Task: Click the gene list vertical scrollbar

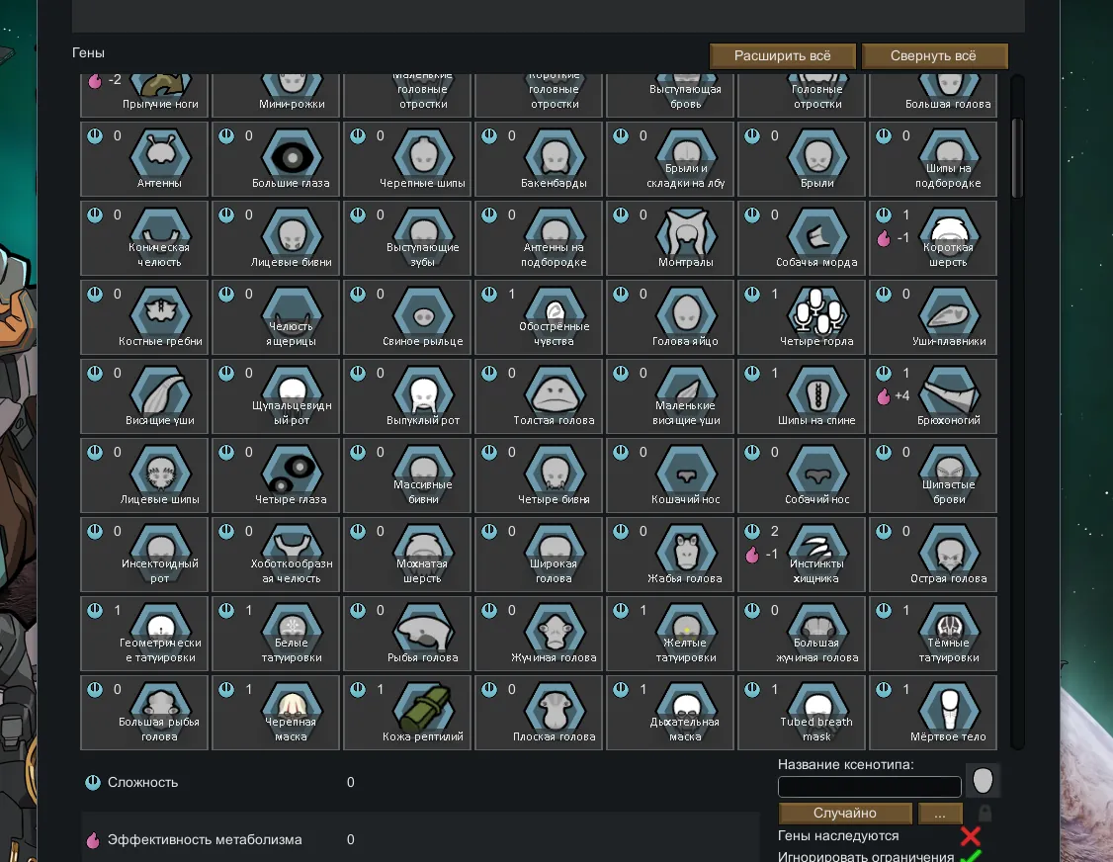Action: pos(1017,158)
